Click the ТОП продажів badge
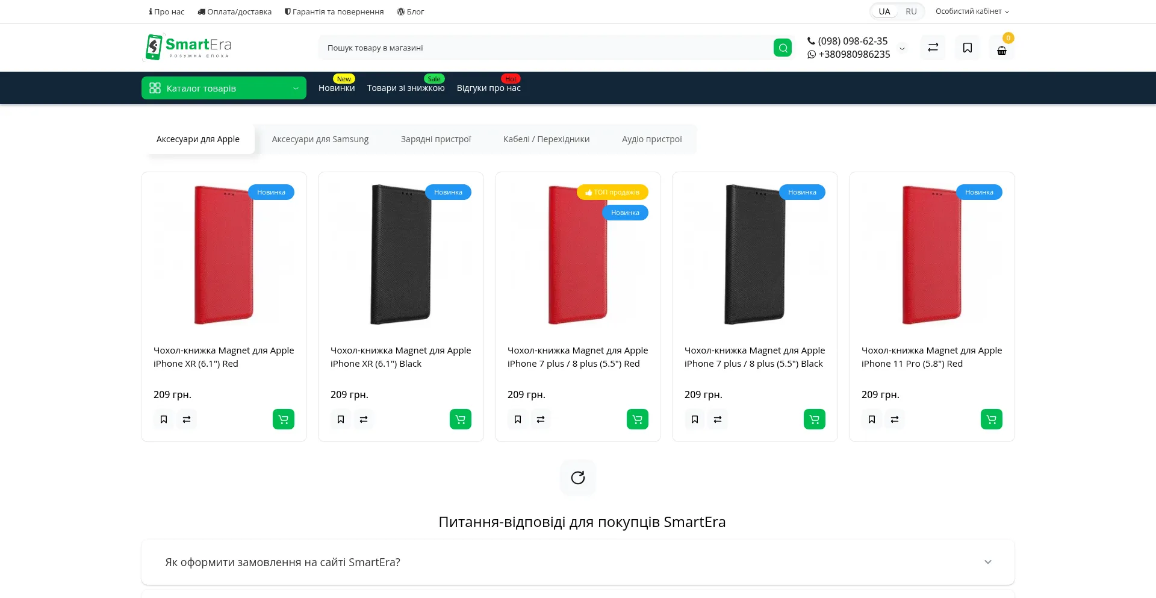This screenshot has width=1156, height=598. click(612, 192)
